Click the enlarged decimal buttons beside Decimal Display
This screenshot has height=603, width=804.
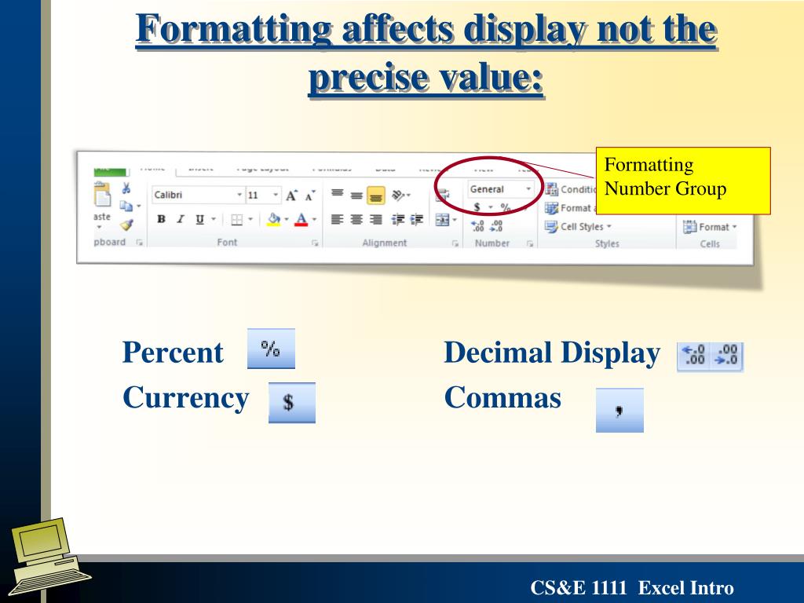point(710,356)
